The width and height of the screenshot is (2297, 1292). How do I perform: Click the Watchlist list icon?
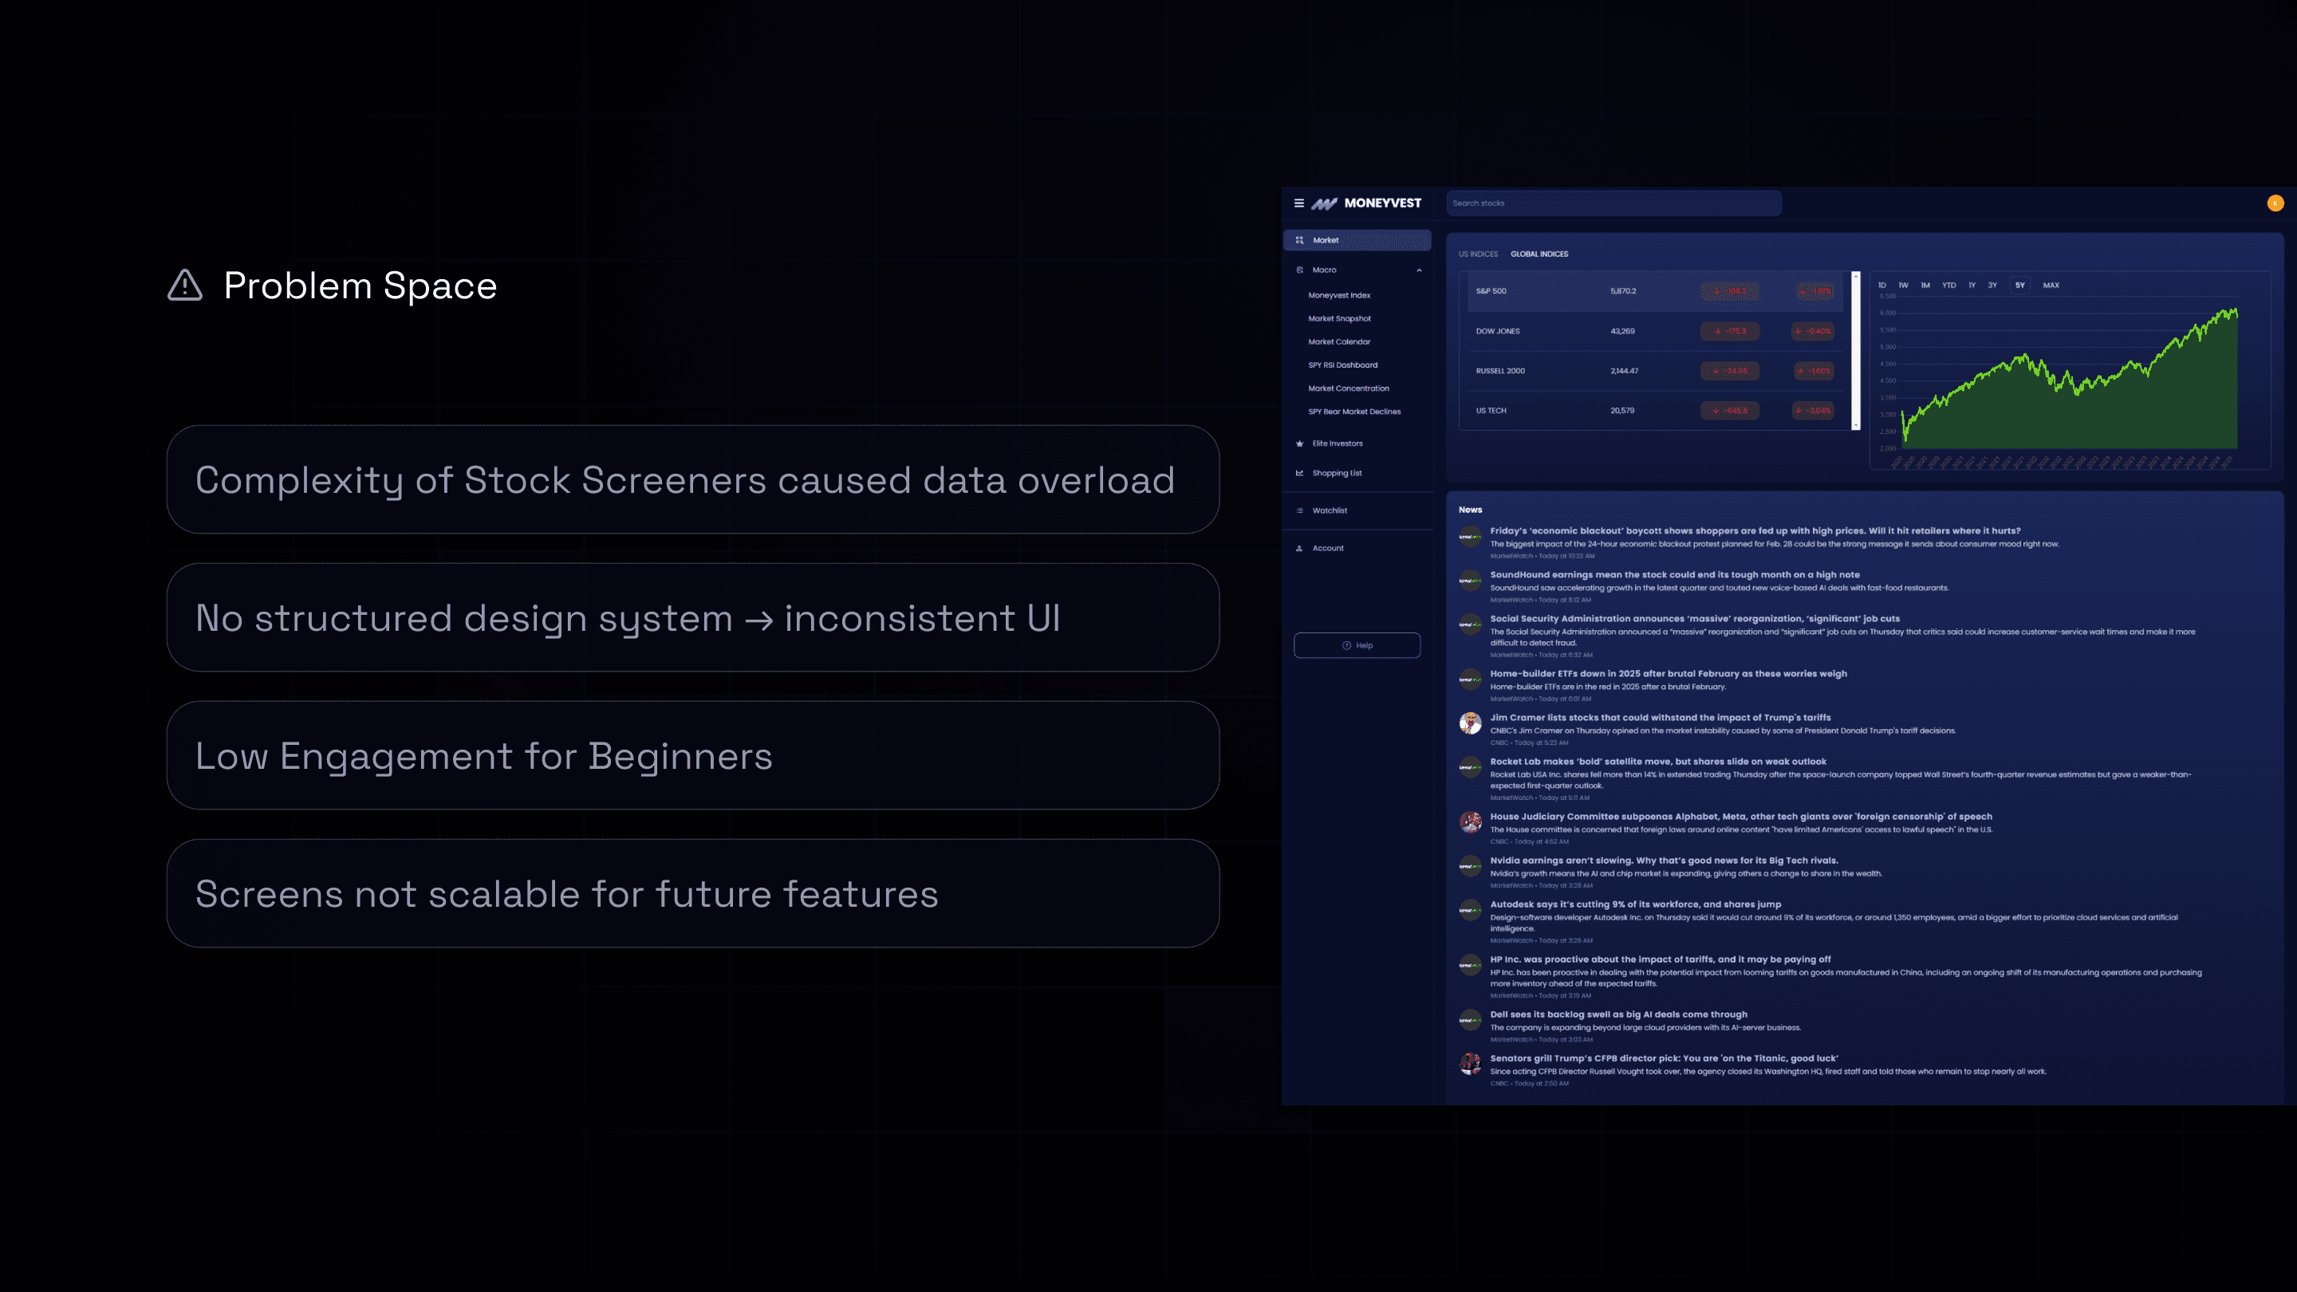tap(1299, 510)
